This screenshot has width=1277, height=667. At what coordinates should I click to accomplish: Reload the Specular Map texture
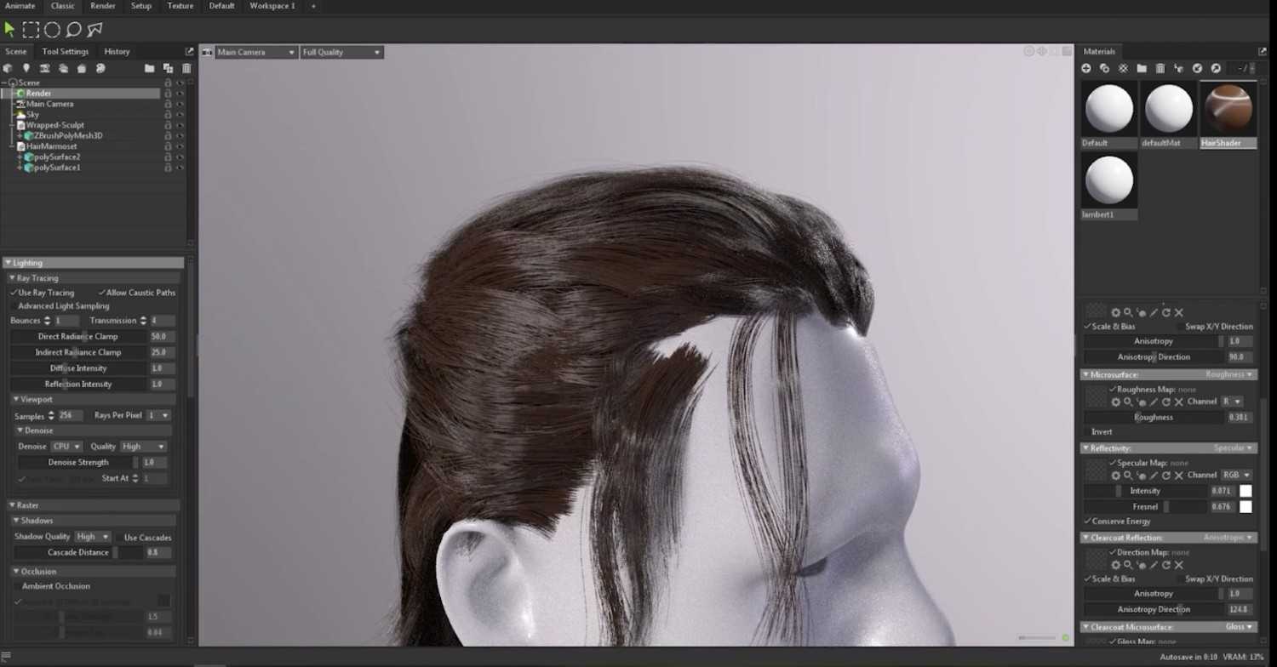[x=1166, y=476]
